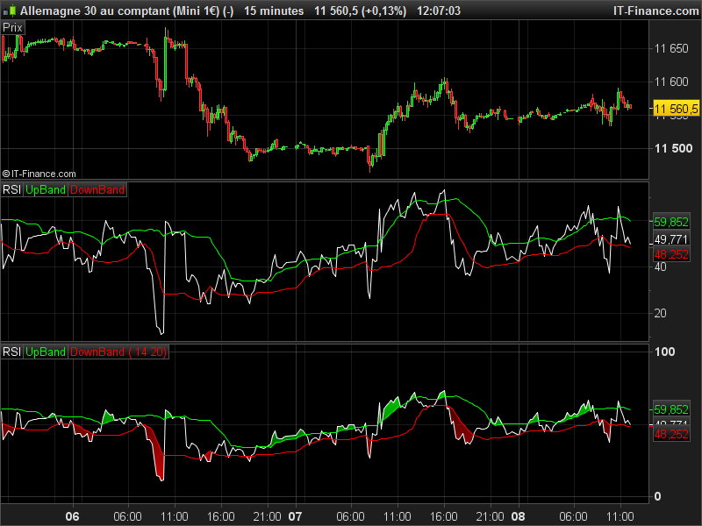This screenshot has width=702, height=526.
Task: Click the '08' date marker on the time axis
Action: coord(518,517)
